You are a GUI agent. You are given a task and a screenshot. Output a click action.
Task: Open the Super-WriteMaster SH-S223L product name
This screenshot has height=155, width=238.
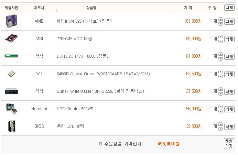[100, 91]
